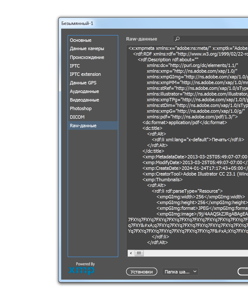This screenshot has width=248, height=288.
Task: Switch to the Происхождение section
Action: (93, 57)
